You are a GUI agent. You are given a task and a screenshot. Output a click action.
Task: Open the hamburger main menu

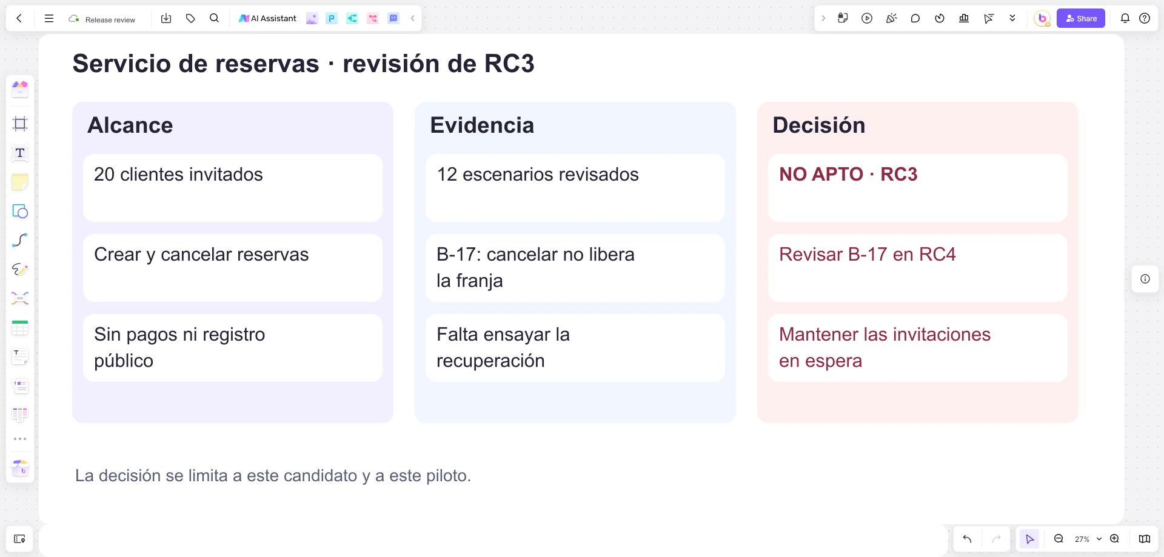(x=49, y=18)
